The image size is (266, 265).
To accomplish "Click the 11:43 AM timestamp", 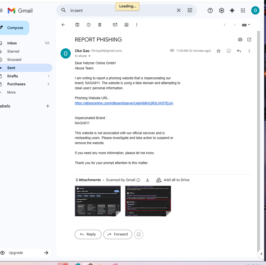I will (194, 51).
